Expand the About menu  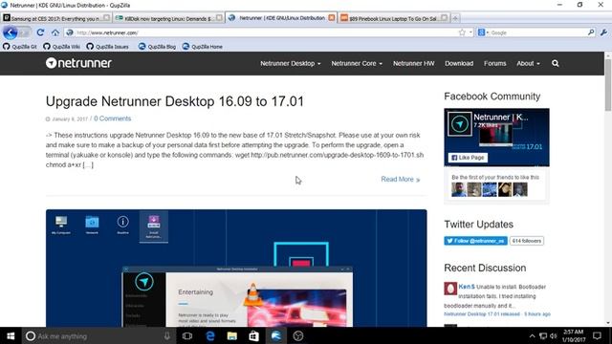click(x=528, y=64)
